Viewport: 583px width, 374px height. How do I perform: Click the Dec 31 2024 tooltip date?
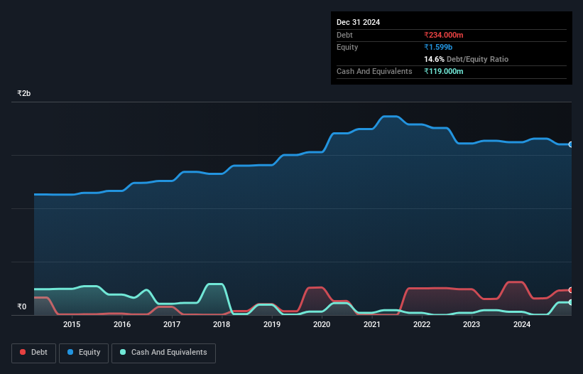358,22
